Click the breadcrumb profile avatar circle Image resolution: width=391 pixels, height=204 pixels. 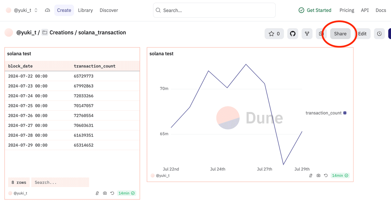click(9, 33)
